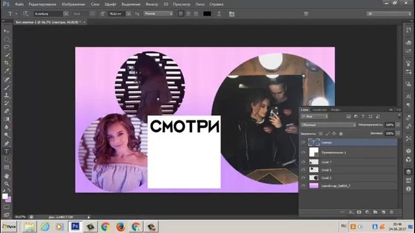The width and height of the screenshot is (415, 233).
Task: Click the text color swatch in options bar
Action: pos(207,14)
